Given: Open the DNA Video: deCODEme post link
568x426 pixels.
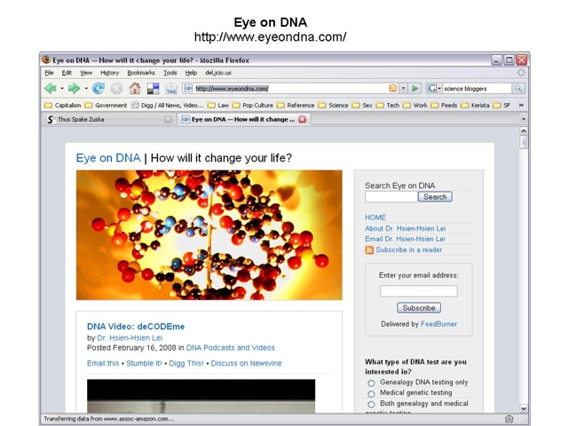Looking at the screenshot, I should [135, 327].
